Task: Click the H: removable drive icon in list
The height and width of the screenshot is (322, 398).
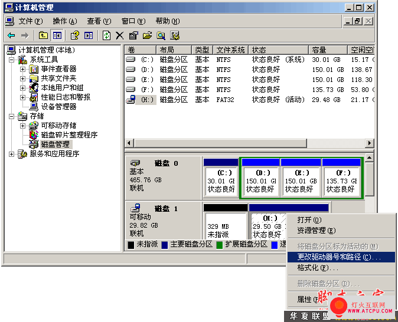Action: tap(131, 100)
